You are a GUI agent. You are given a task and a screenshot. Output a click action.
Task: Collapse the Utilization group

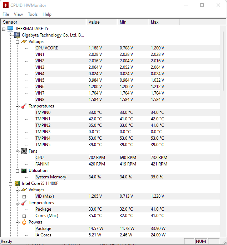point(17,171)
